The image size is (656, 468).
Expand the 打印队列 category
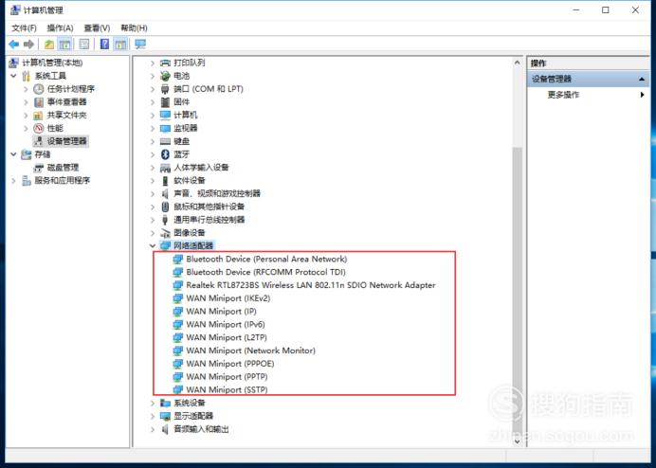tap(153, 63)
